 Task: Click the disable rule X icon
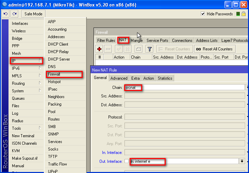point(128,49)
